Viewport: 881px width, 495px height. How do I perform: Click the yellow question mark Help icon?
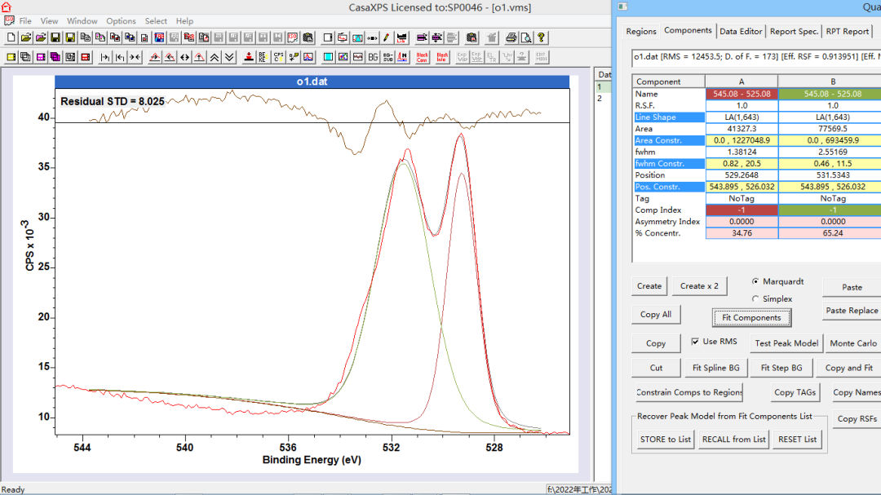pos(542,38)
